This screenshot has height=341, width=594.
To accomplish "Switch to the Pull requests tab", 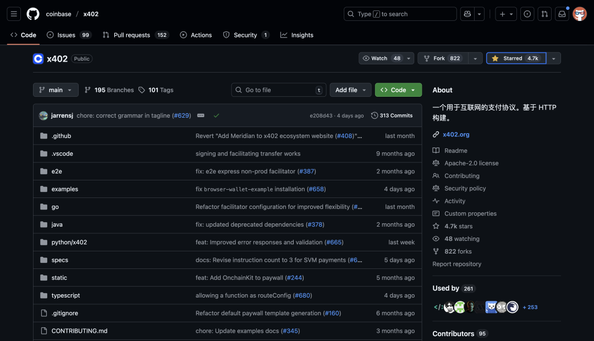I will click(x=136, y=35).
